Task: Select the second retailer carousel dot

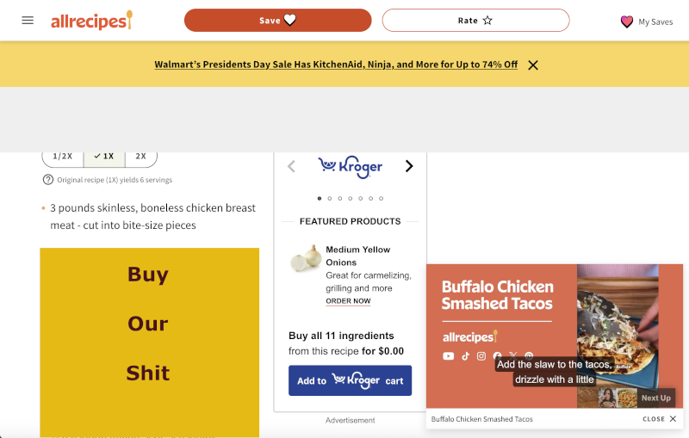Action: pyautogui.click(x=329, y=199)
